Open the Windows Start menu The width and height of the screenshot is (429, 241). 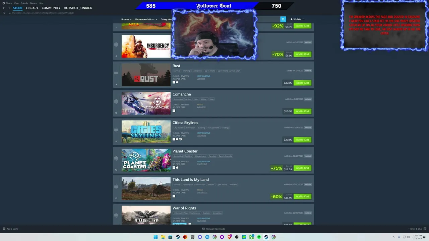click(x=156, y=237)
